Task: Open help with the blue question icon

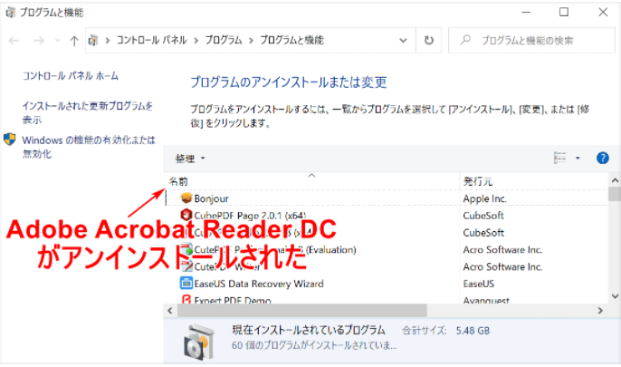Action: pyautogui.click(x=603, y=158)
